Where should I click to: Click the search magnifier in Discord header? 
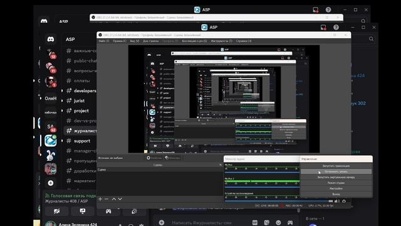371,39
